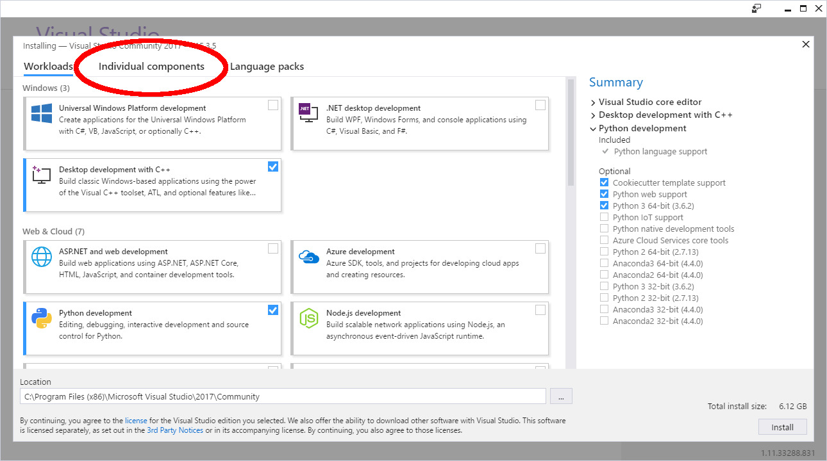Click the Install button
827x461 pixels.
click(x=782, y=427)
